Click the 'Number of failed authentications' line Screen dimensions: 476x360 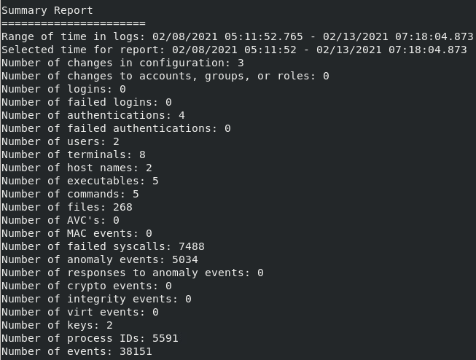[x=116, y=128]
